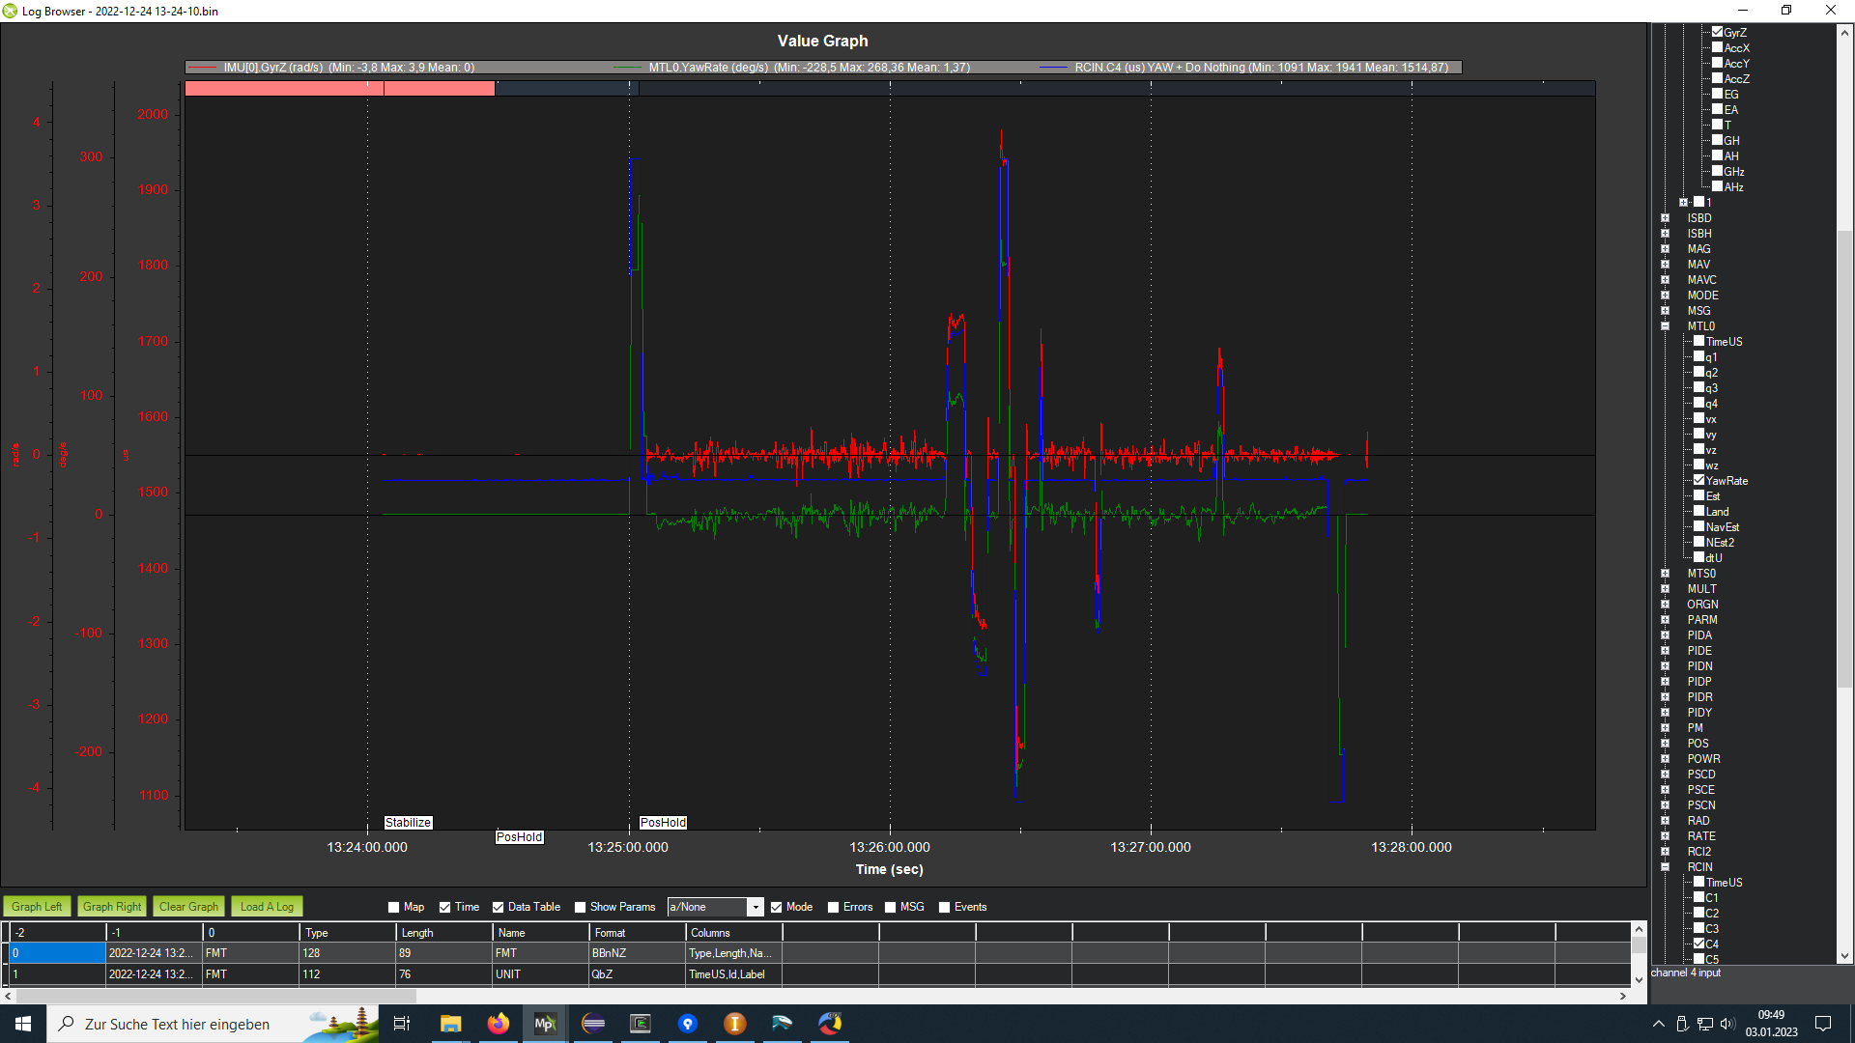Click the Load A Log button

tap(266, 906)
